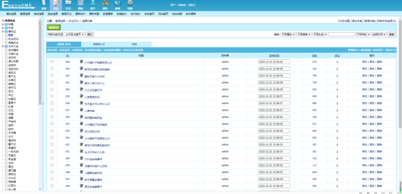Screen dimensions: 402x194
Task: Click the search keyword input field
Action: click(x=342, y=34)
